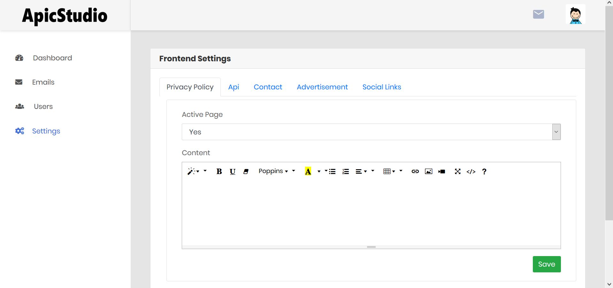Open Users page from sidebar
Image resolution: width=613 pixels, height=288 pixels.
point(43,107)
